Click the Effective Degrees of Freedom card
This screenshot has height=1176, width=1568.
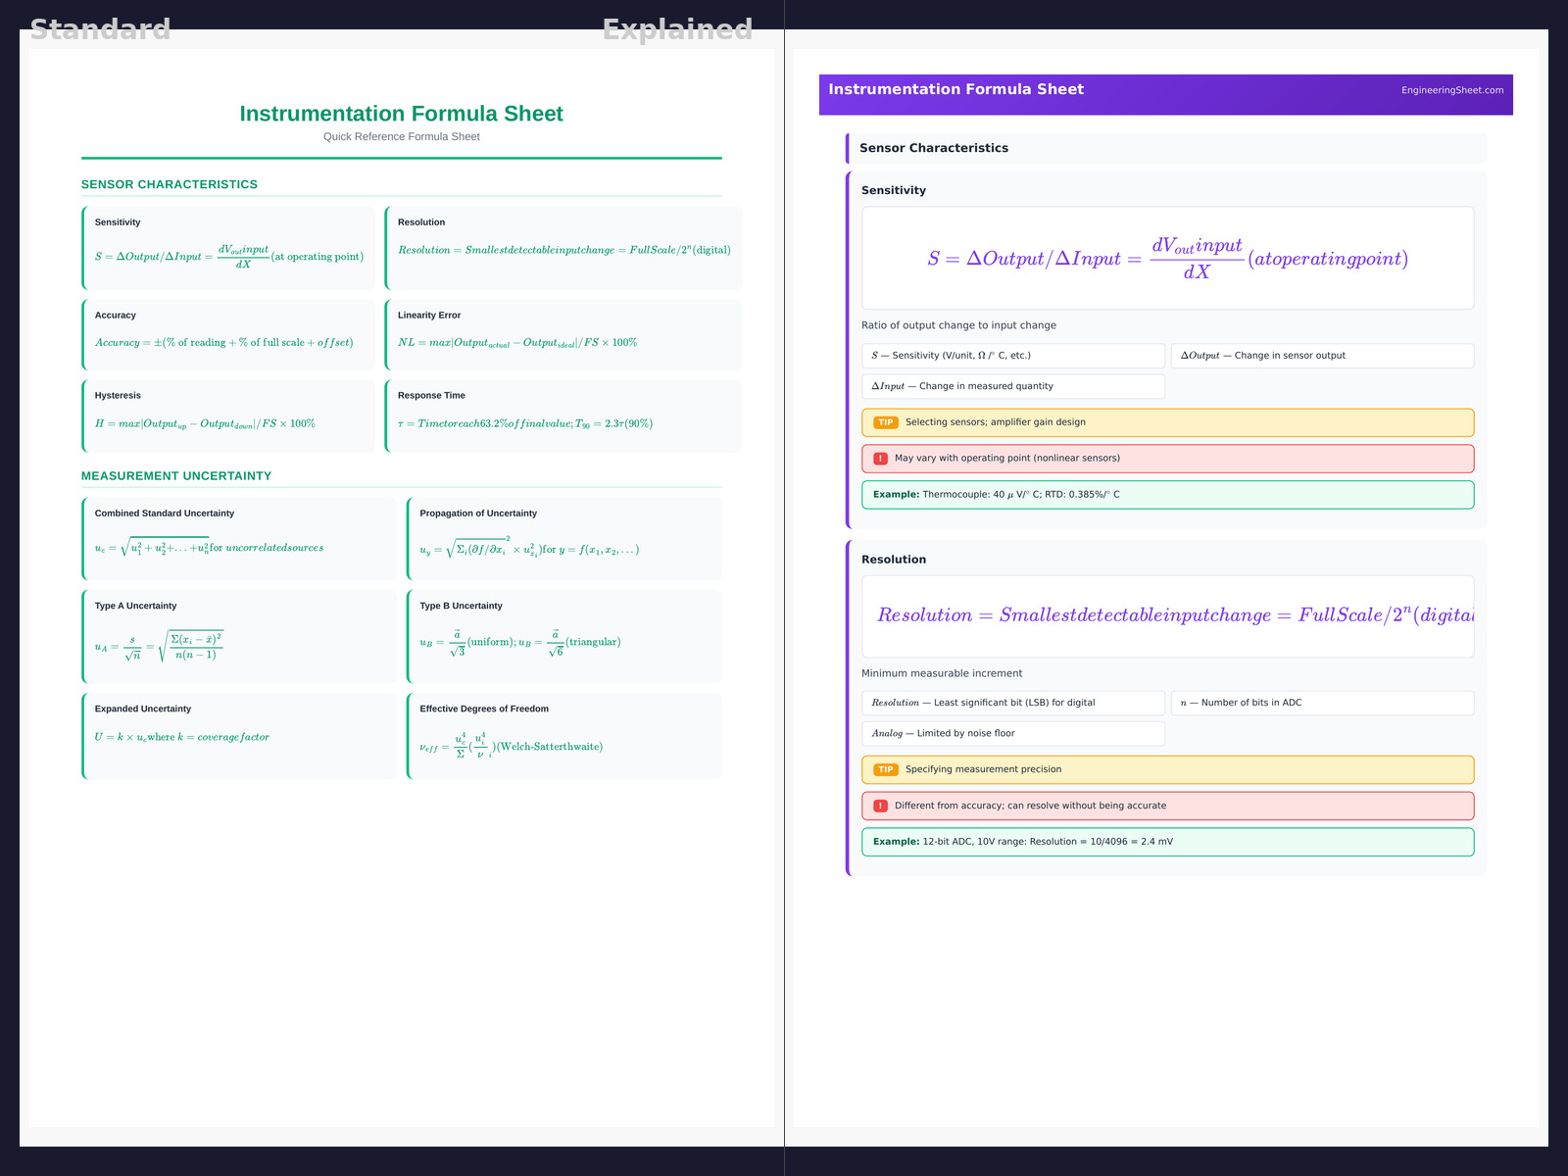[x=564, y=735]
